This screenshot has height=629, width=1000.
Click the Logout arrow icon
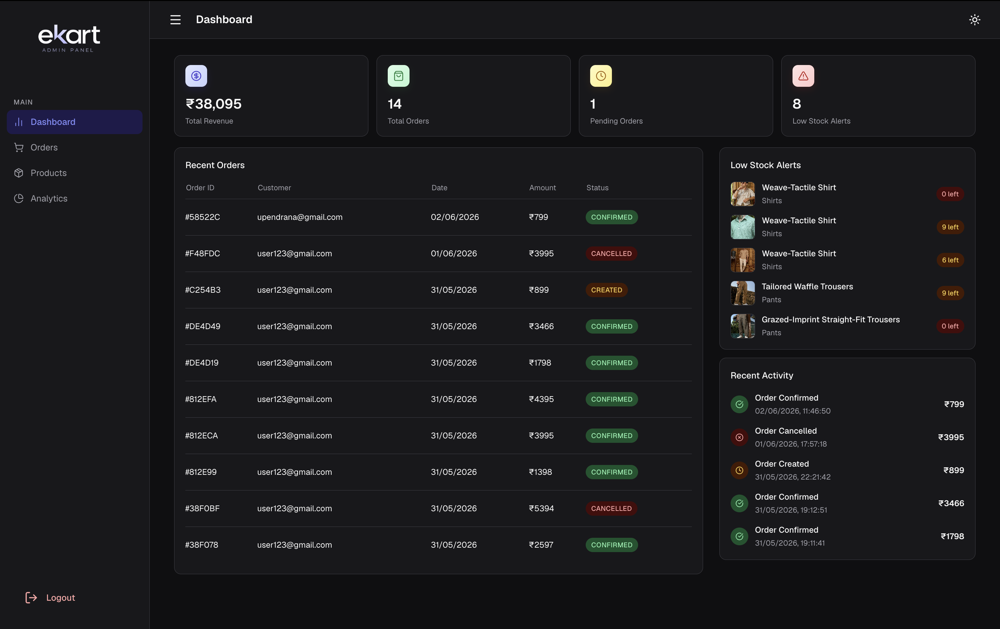pyautogui.click(x=31, y=597)
